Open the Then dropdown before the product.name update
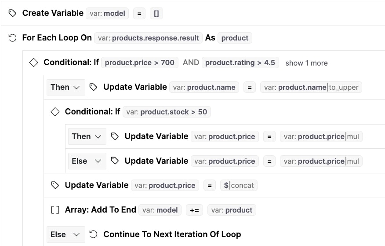Image resolution: width=385 pixels, height=246 pixels. 65,87
